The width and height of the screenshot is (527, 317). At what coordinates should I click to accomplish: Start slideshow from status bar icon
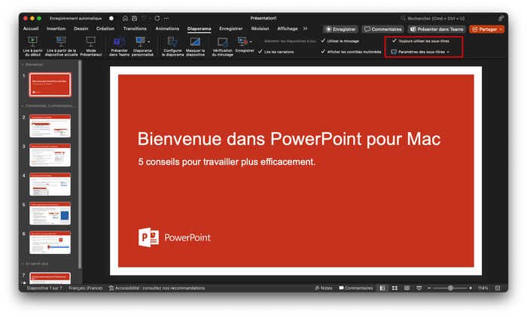419,288
